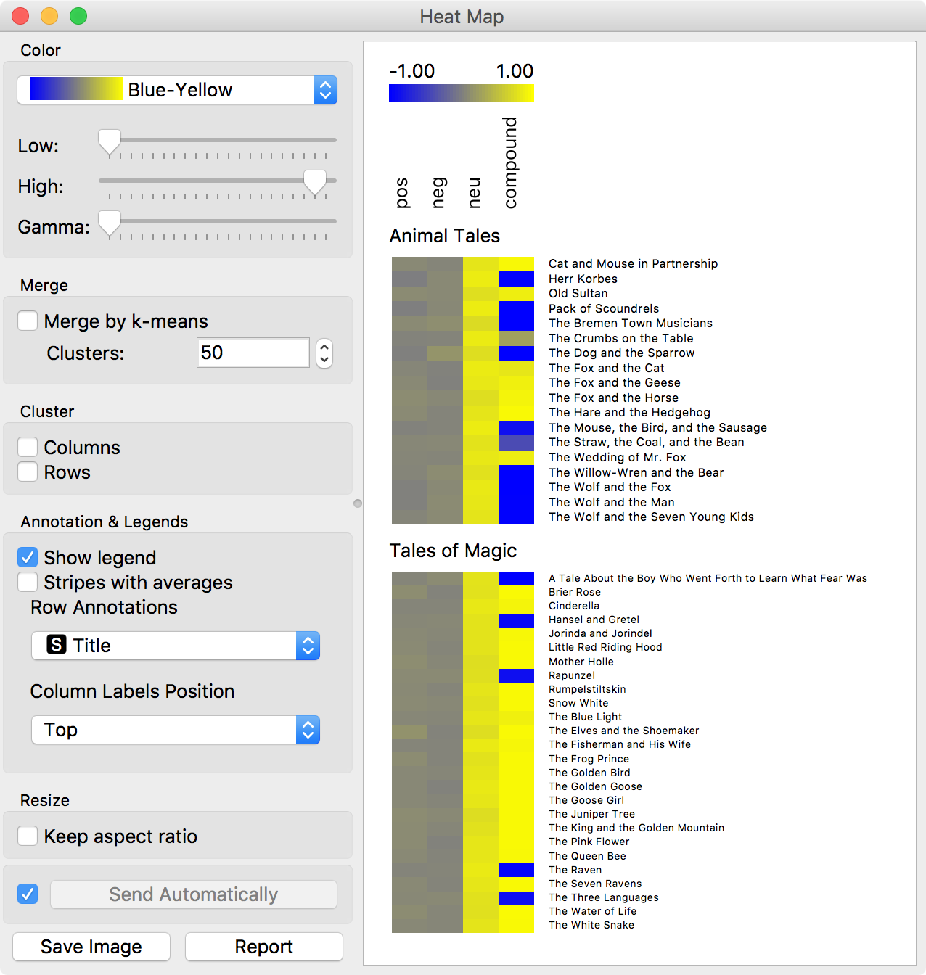Open the Column Labels Position dropdown

point(176,730)
